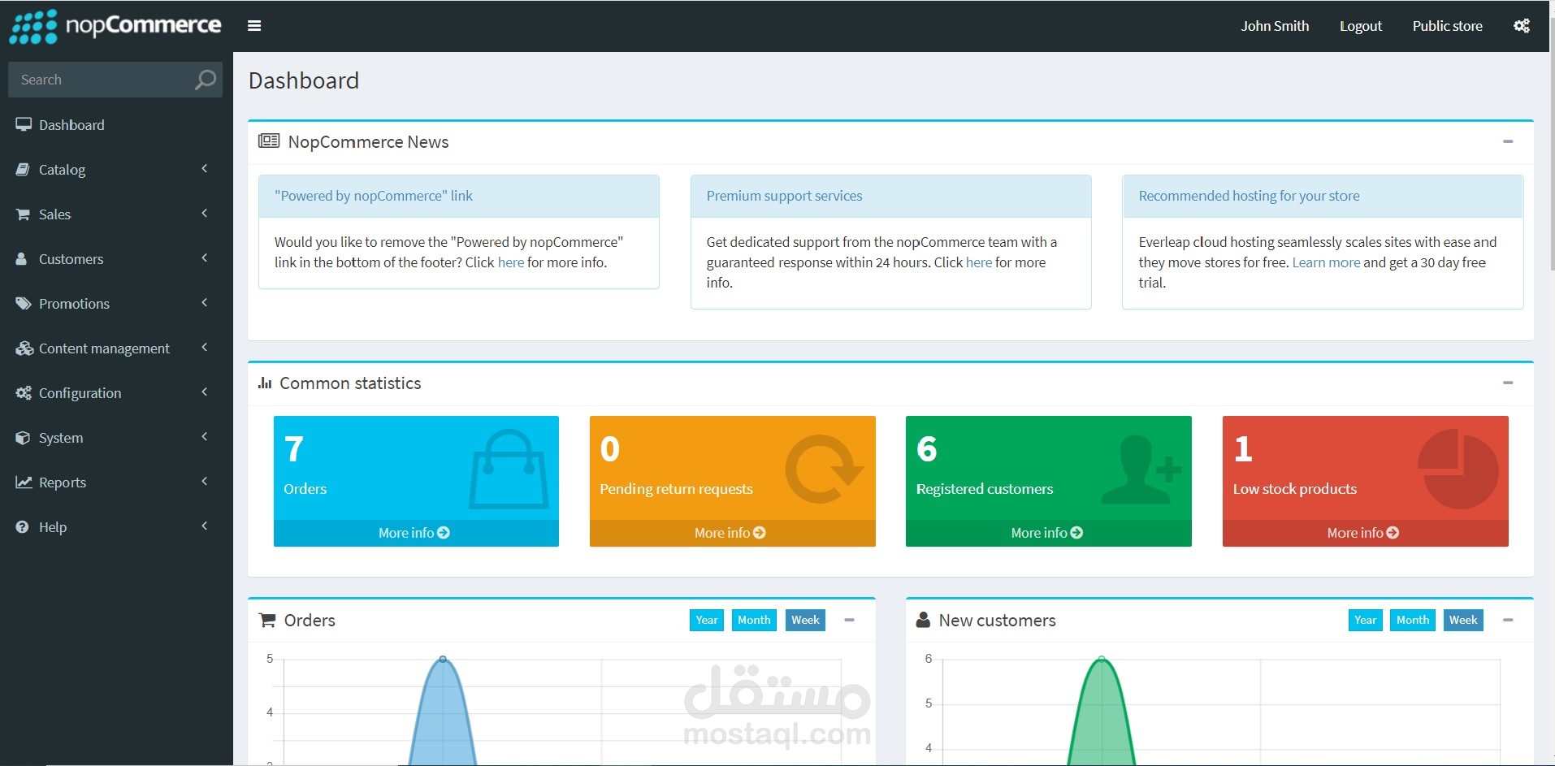Click the System cube icon
This screenshot has height=766, width=1555.
[x=23, y=438]
